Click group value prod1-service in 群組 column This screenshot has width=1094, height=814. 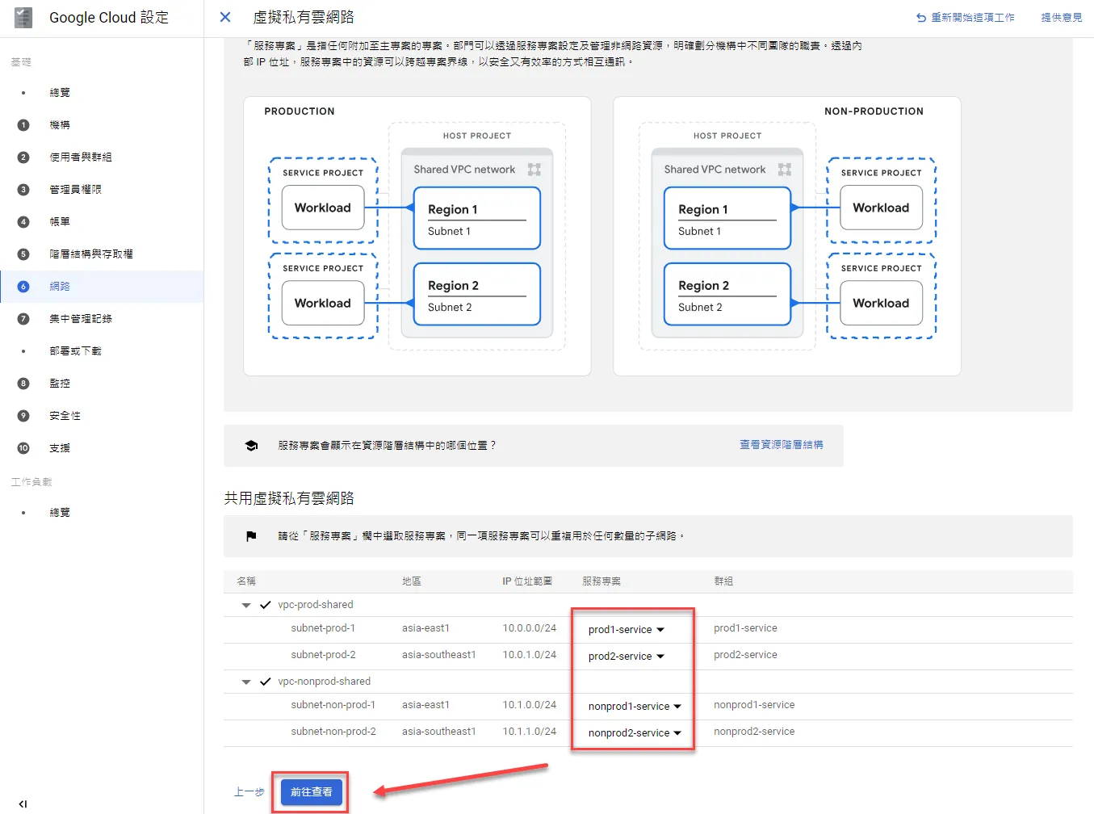[745, 628]
